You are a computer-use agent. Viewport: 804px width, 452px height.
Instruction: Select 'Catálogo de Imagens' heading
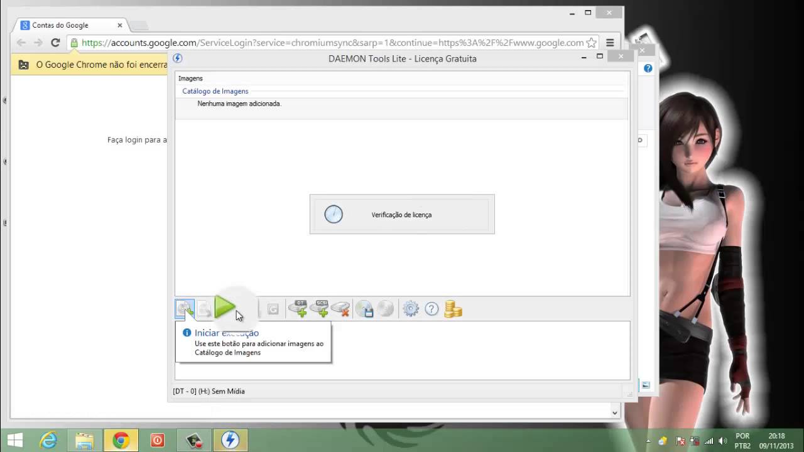pos(215,91)
